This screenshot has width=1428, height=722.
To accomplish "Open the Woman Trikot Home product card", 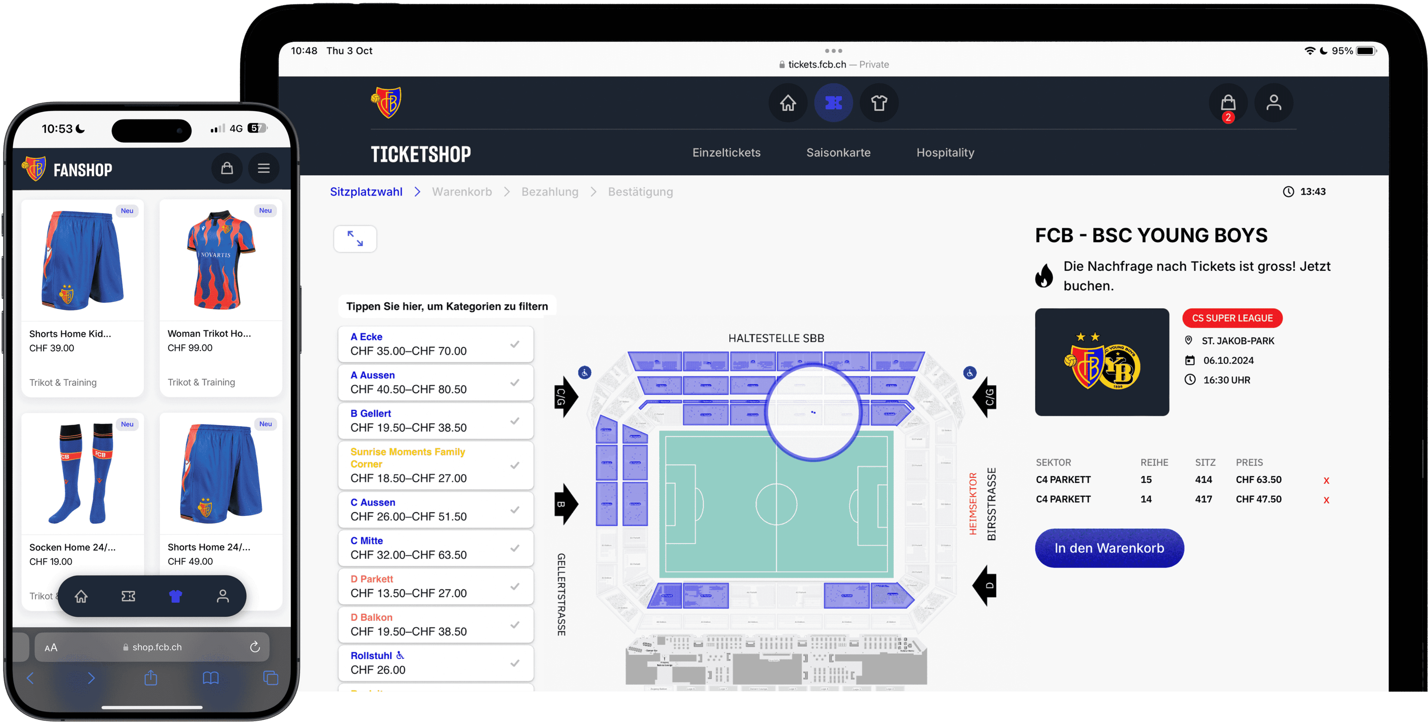I will pyautogui.click(x=221, y=298).
